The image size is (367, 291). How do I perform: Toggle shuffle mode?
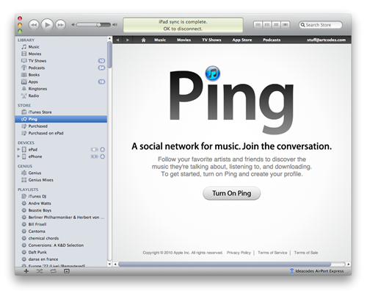click(40, 271)
